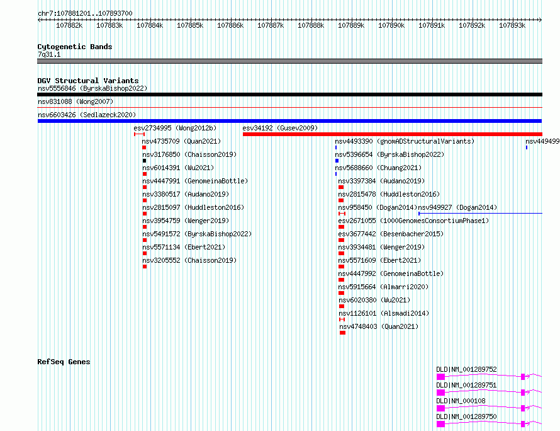Screen dimensions: 560x431
Task: Click the black nsv3176850 variant marker
Action: click(144, 161)
